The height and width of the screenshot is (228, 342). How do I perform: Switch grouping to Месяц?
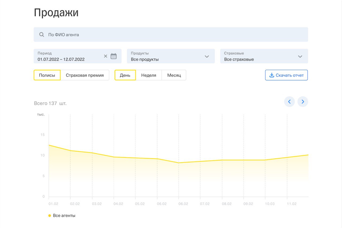click(174, 75)
